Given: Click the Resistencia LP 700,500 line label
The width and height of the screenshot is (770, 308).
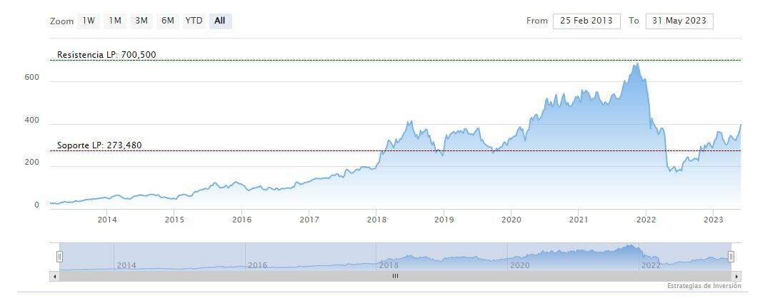Looking at the screenshot, I should tap(107, 55).
